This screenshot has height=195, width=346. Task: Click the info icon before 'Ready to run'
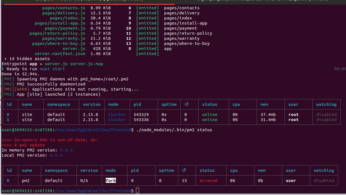(3, 69)
